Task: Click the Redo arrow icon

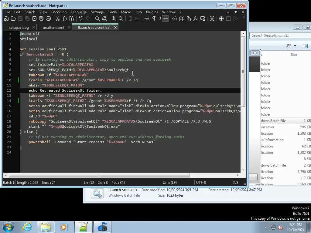Action: click(x=88, y=19)
